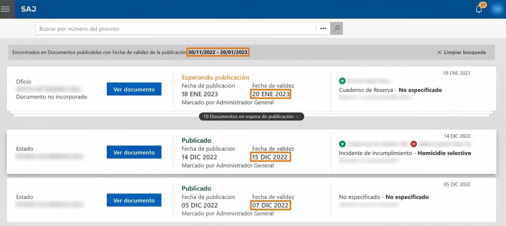Click the X icon beside Limpiar búsqueda
This screenshot has height=226, width=506.
coord(439,52)
